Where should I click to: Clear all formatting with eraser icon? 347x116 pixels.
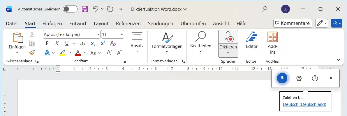113,43
